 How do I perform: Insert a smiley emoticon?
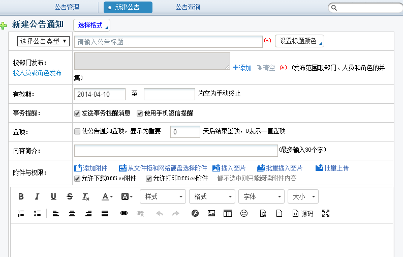[244, 214]
